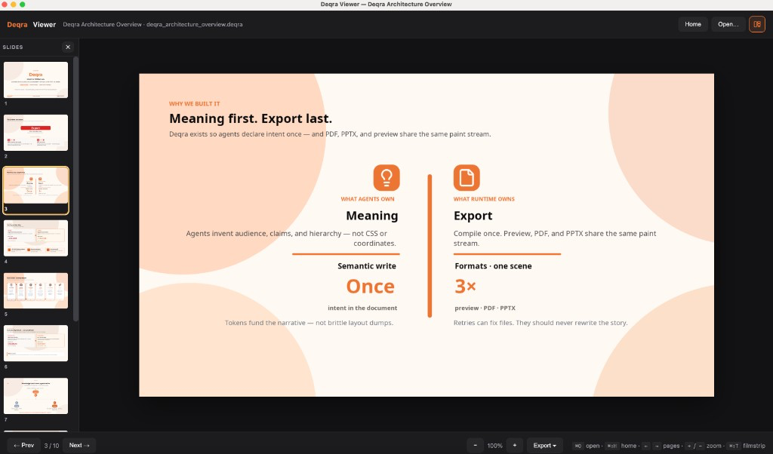Select slide 1 thumbnail titled Deqra
773x454 pixels.
pos(36,80)
